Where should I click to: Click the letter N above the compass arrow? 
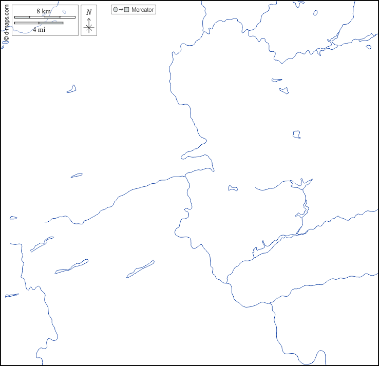point(89,12)
